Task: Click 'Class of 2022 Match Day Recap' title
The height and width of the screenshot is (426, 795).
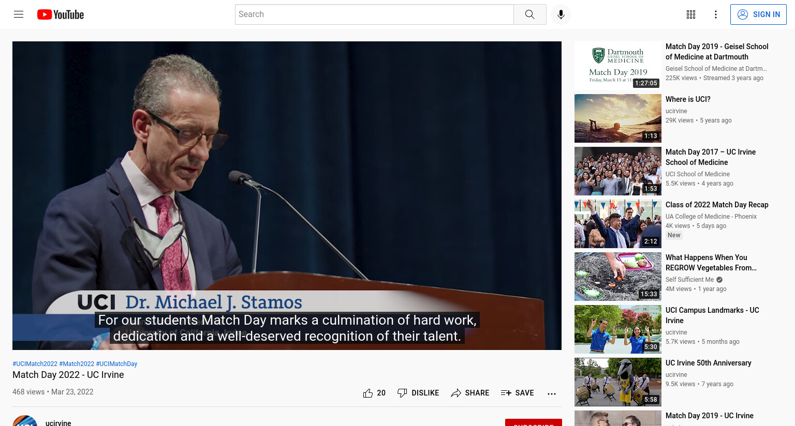Action: pos(717,205)
